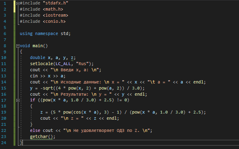Click '+ 2.5);' at end of line 19
This screenshot has width=239, height=149.
(197, 112)
